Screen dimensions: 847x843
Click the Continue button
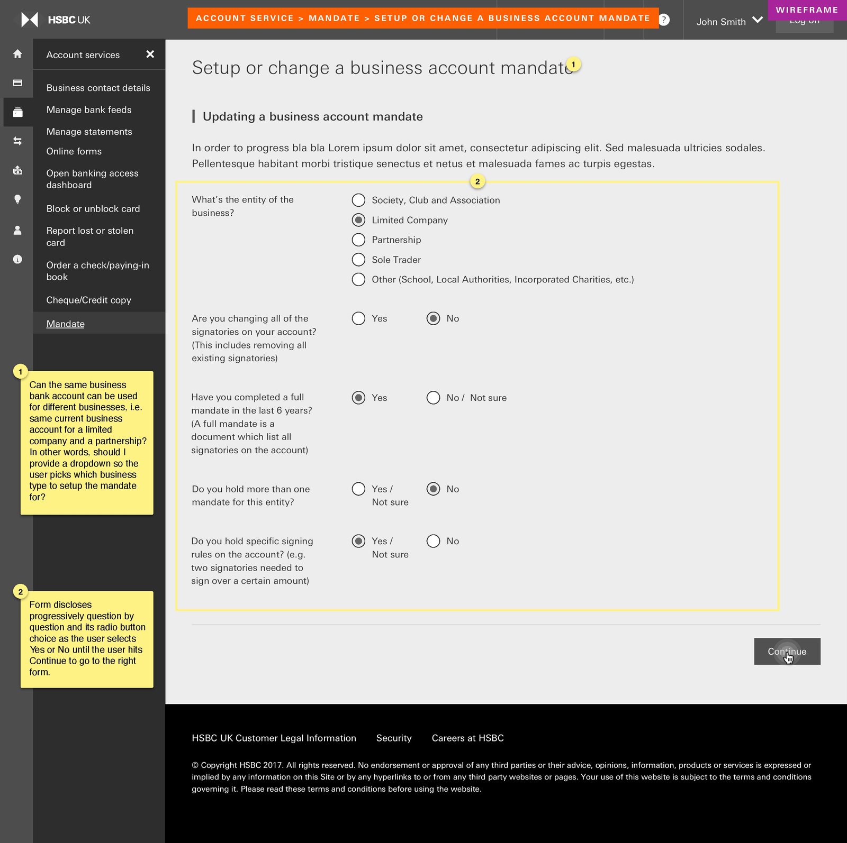coord(787,652)
